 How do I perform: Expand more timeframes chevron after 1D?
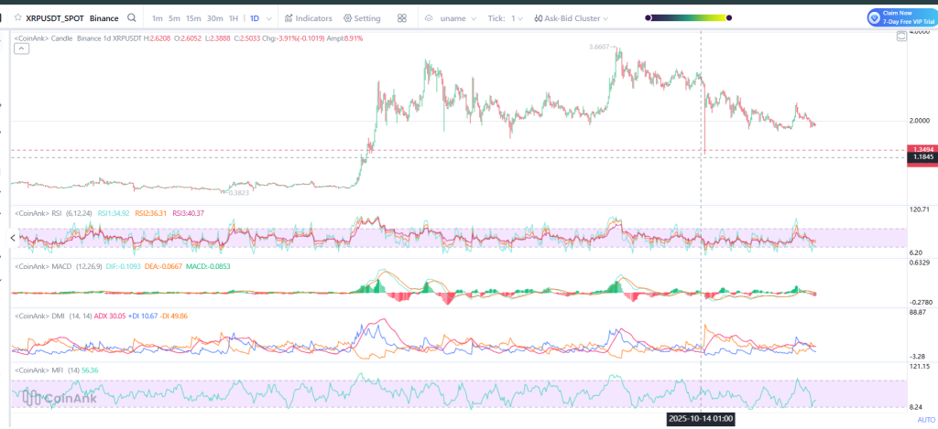pyautogui.click(x=268, y=18)
